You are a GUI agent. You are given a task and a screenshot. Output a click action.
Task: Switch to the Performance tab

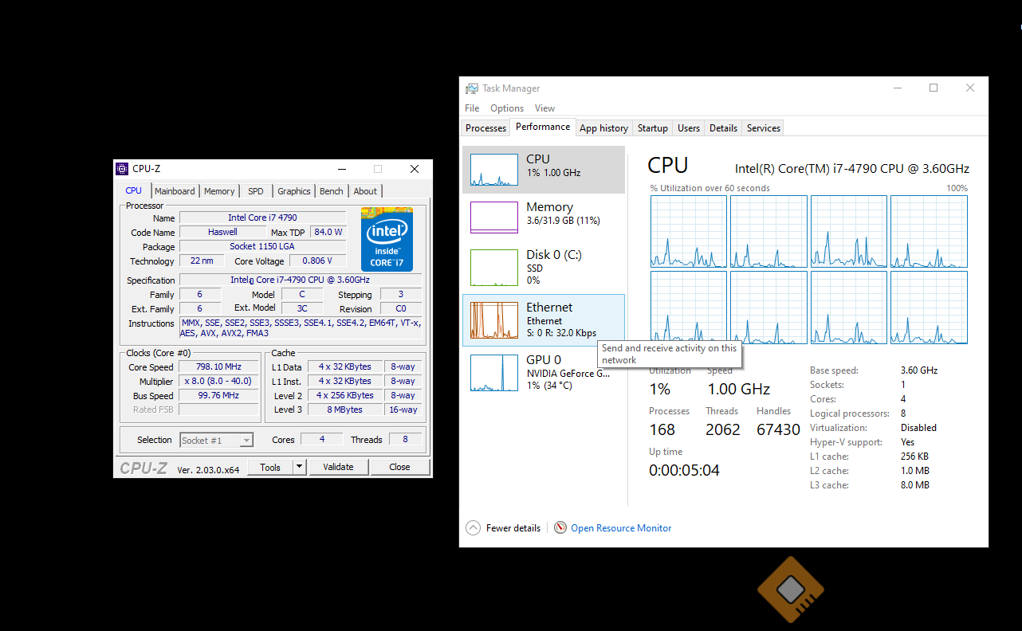(x=543, y=127)
